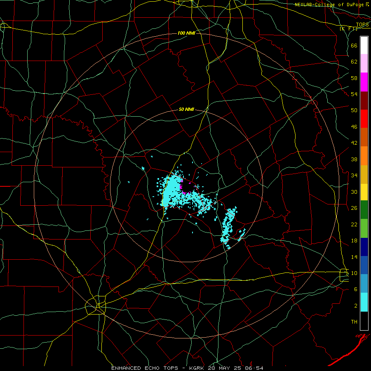Click the 'TOPS' legend title
371x371 pixels.
[362, 25]
